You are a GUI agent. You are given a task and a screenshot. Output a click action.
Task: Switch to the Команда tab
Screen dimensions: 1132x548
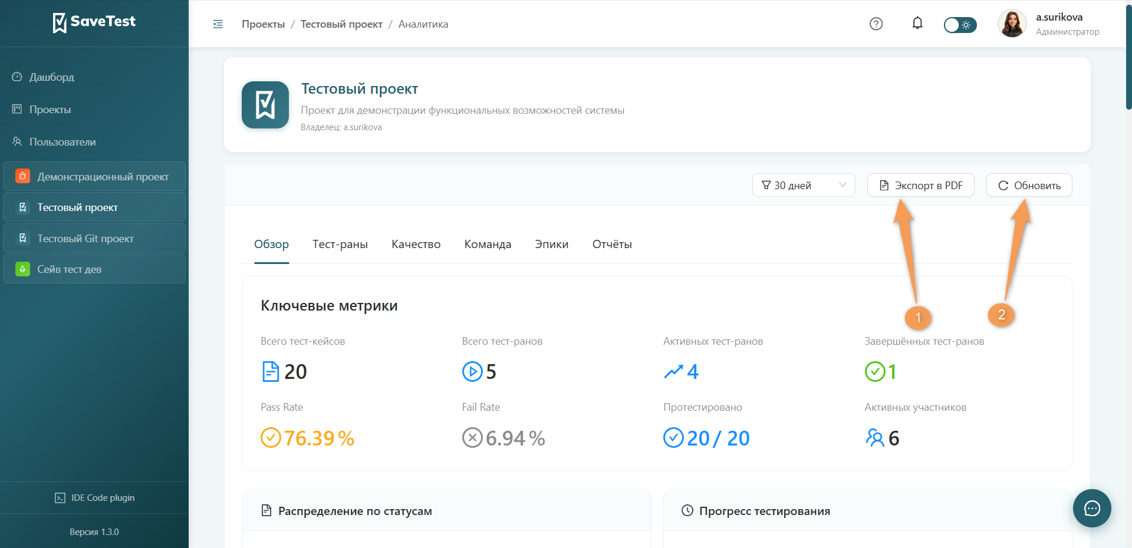tap(488, 244)
